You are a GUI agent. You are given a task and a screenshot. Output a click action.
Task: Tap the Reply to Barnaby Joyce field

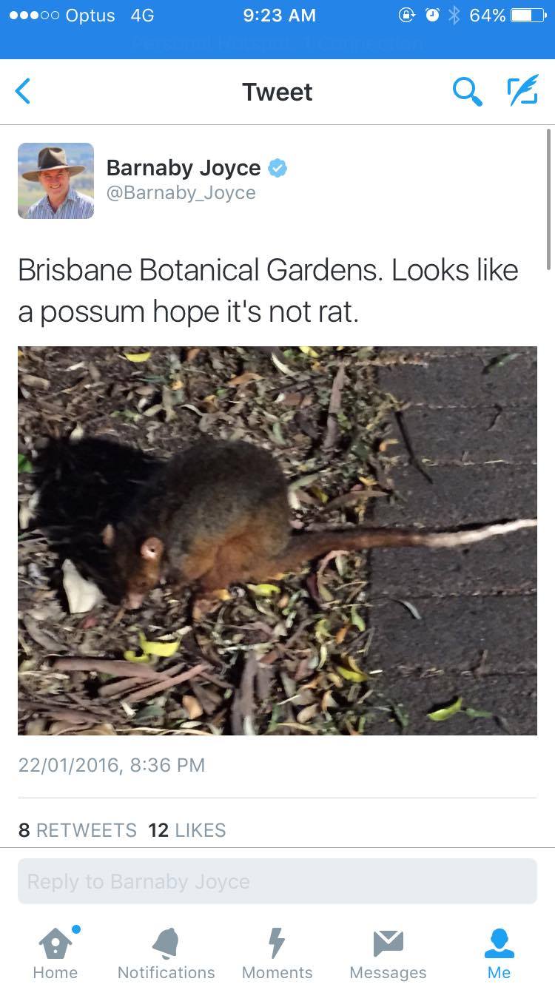click(x=277, y=881)
